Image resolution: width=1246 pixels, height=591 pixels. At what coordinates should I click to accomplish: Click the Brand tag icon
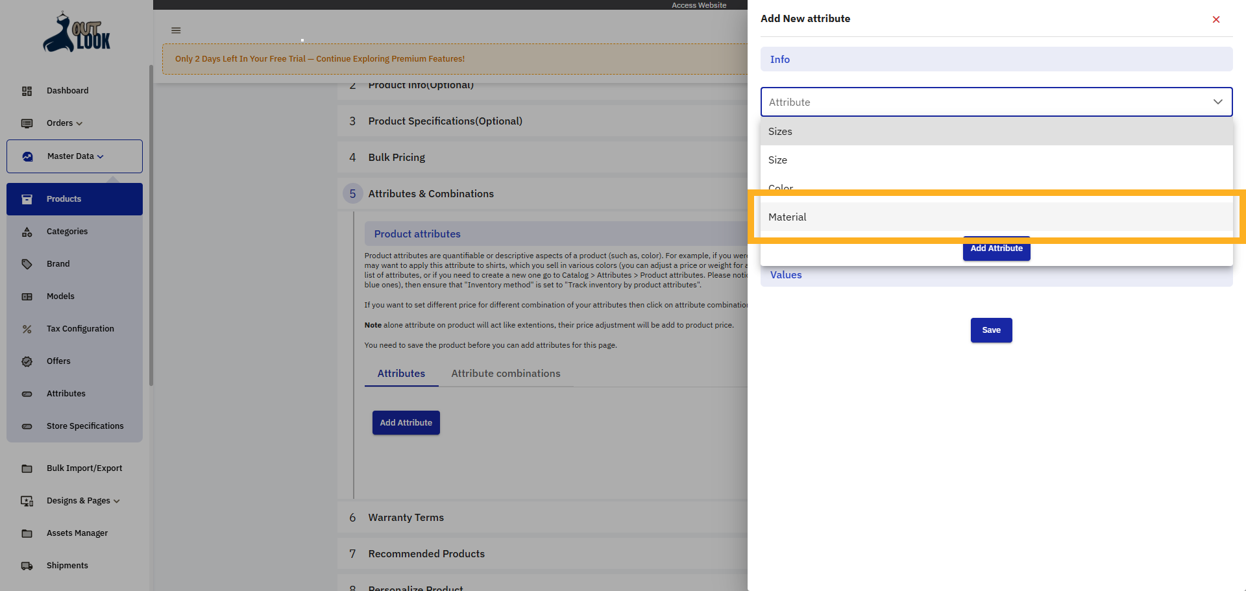point(27,264)
